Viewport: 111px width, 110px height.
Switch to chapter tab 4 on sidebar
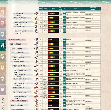(x=3, y=45)
